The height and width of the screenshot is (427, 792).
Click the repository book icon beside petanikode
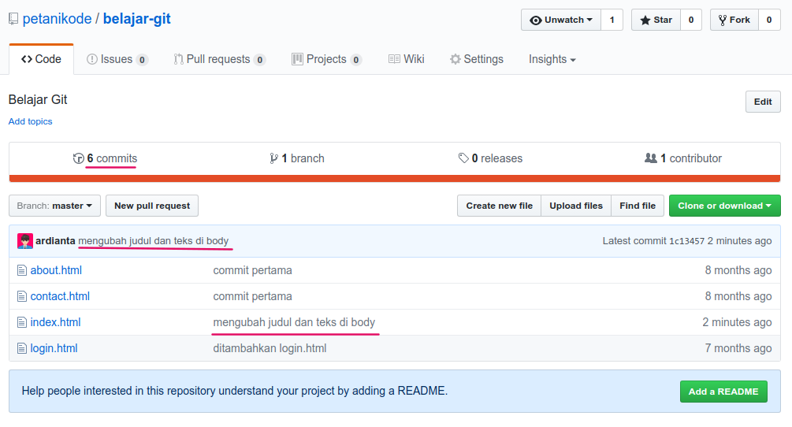(13, 19)
